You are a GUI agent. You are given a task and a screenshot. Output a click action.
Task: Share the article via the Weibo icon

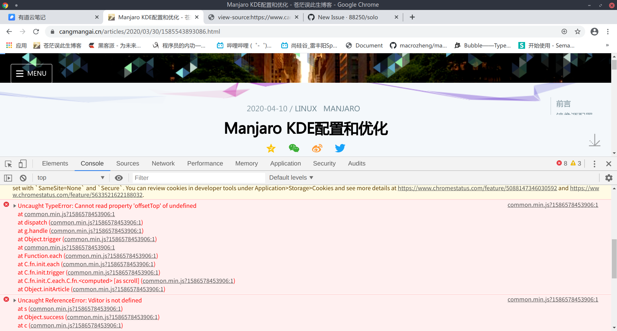[317, 148]
